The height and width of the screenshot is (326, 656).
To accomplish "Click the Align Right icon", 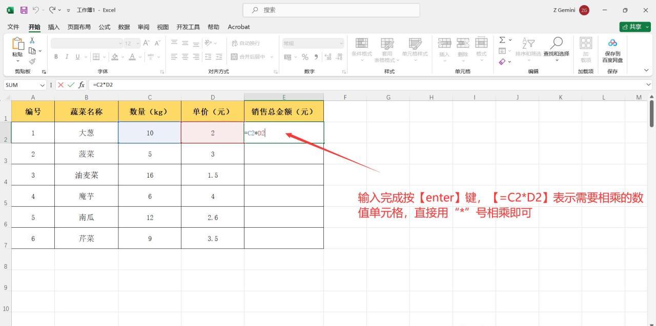I will [197, 56].
